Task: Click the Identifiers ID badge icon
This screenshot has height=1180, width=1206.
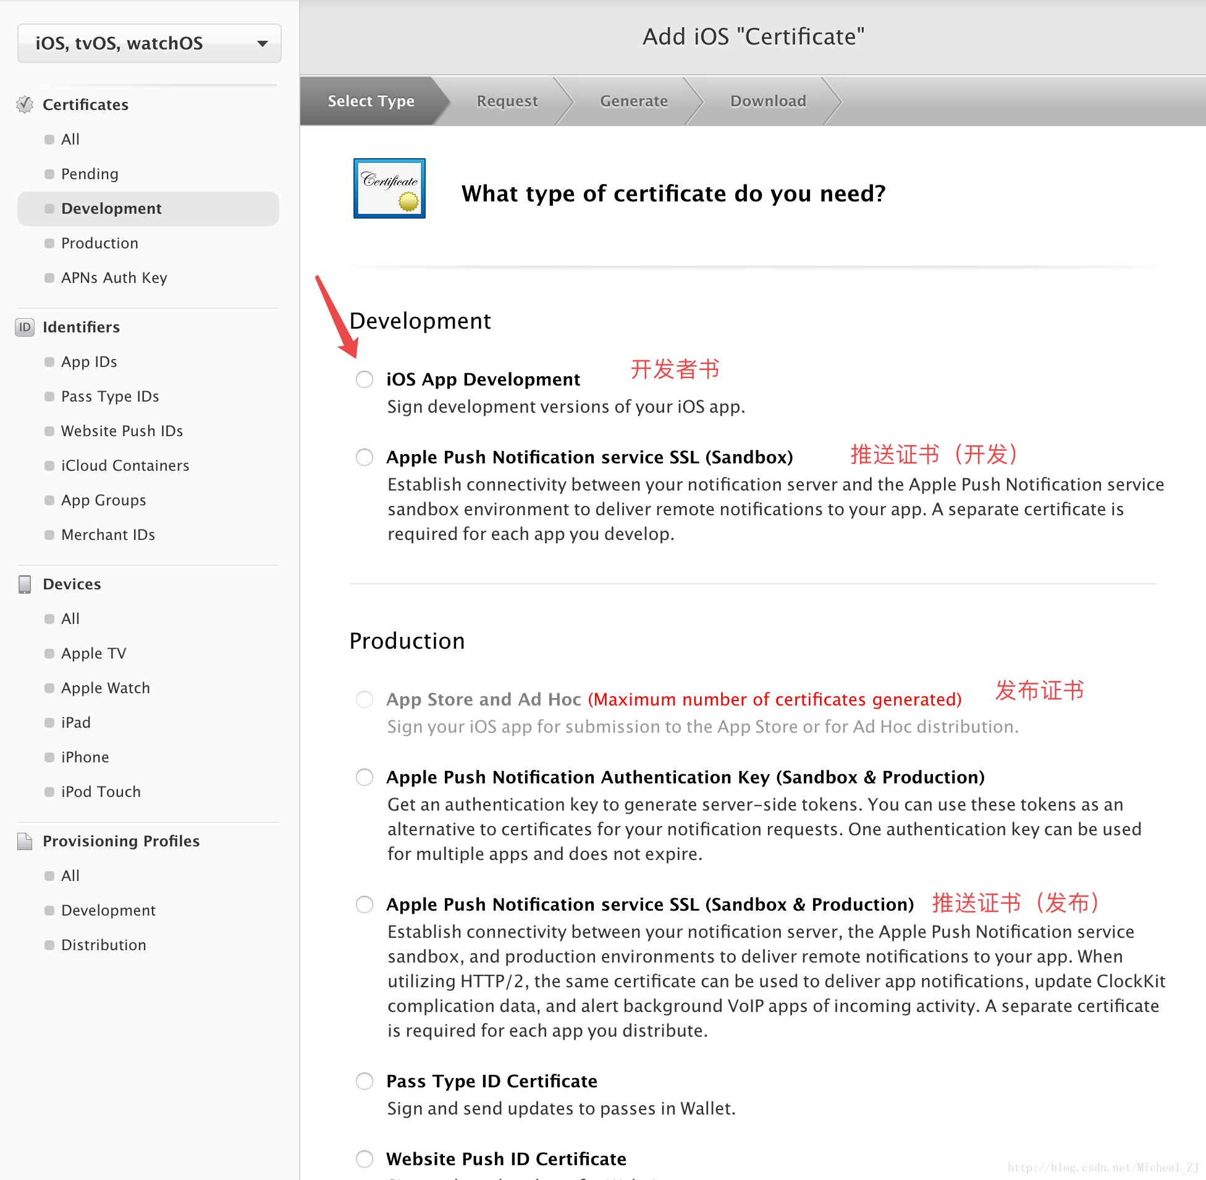Action: [25, 327]
